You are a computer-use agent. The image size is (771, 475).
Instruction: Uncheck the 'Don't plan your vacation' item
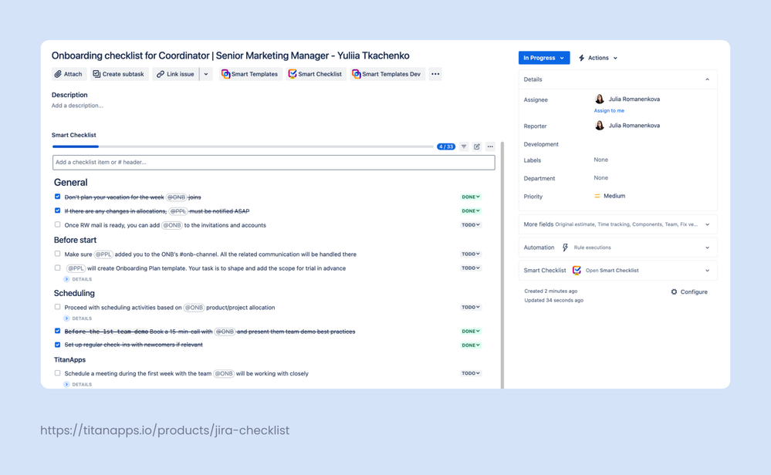(57, 197)
